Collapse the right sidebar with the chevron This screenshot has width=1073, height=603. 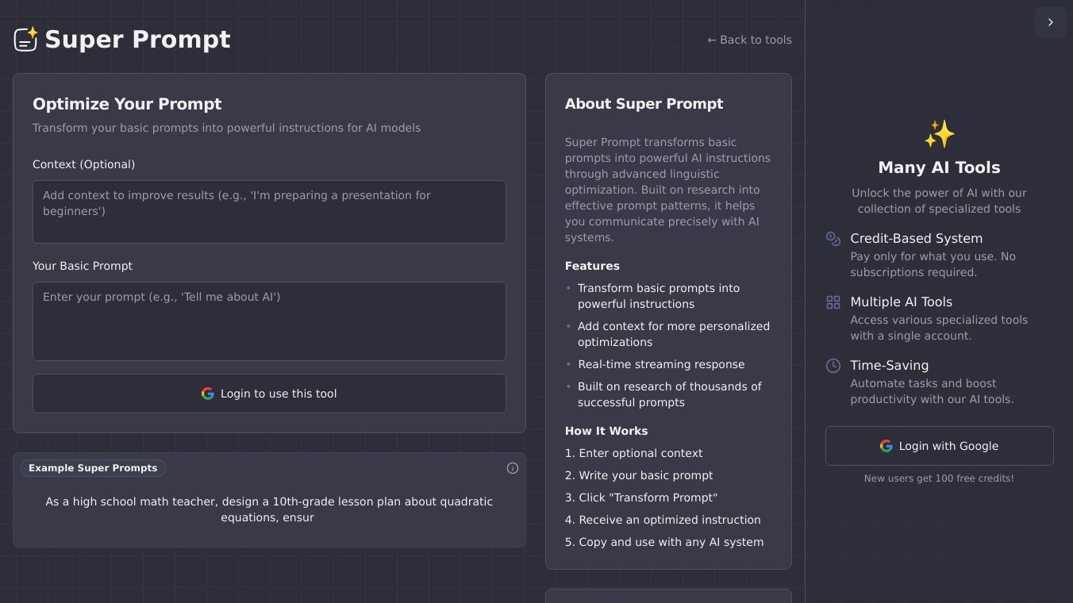[1050, 22]
